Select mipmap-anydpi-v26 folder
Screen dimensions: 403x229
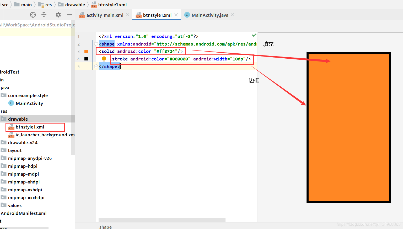click(30, 158)
